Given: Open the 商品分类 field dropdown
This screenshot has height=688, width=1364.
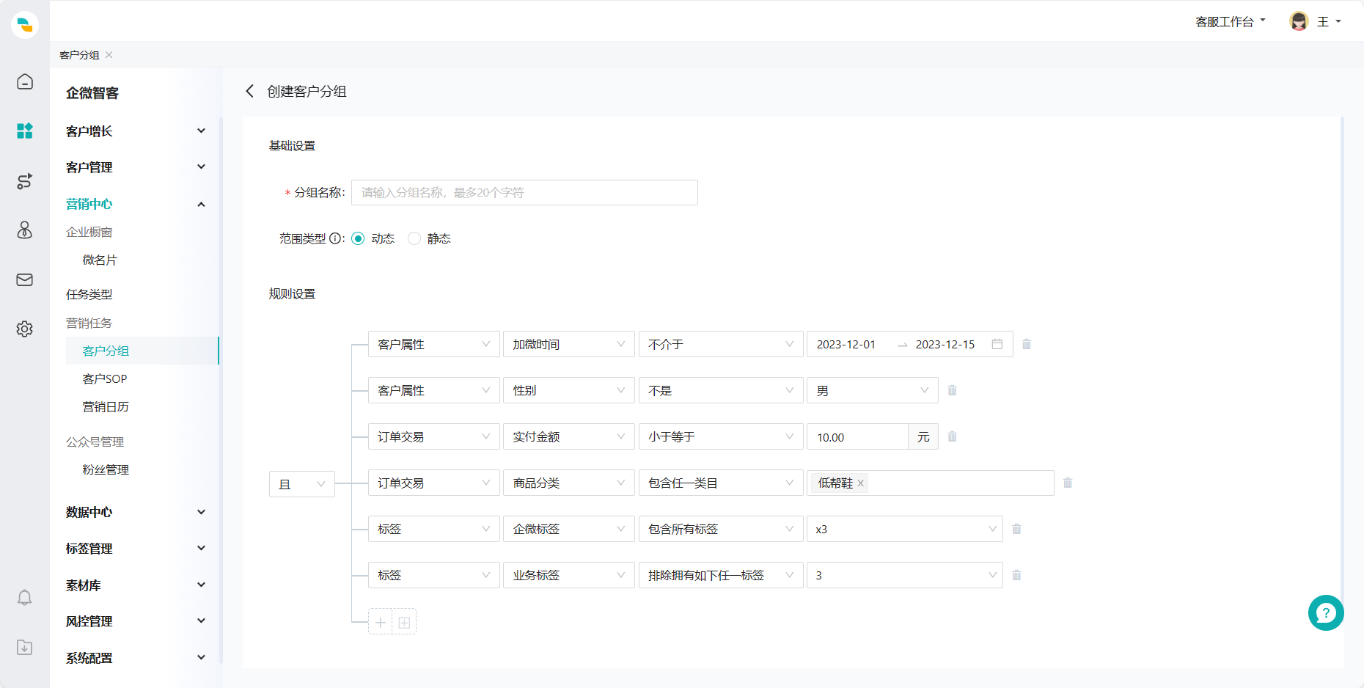Looking at the screenshot, I should pos(569,483).
